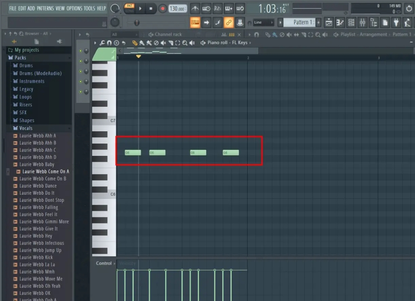Open the Mixer panel icon
The height and width of the screenshot is (301, 415).
[361, 23]
